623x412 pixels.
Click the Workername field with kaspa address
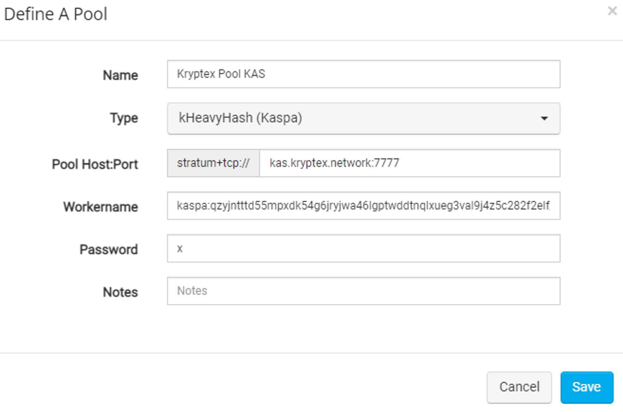point(363,206)
